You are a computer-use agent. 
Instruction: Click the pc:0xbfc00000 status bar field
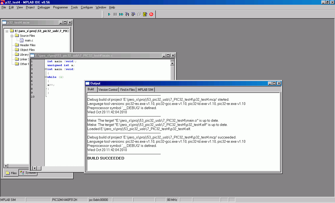[100, 200]
